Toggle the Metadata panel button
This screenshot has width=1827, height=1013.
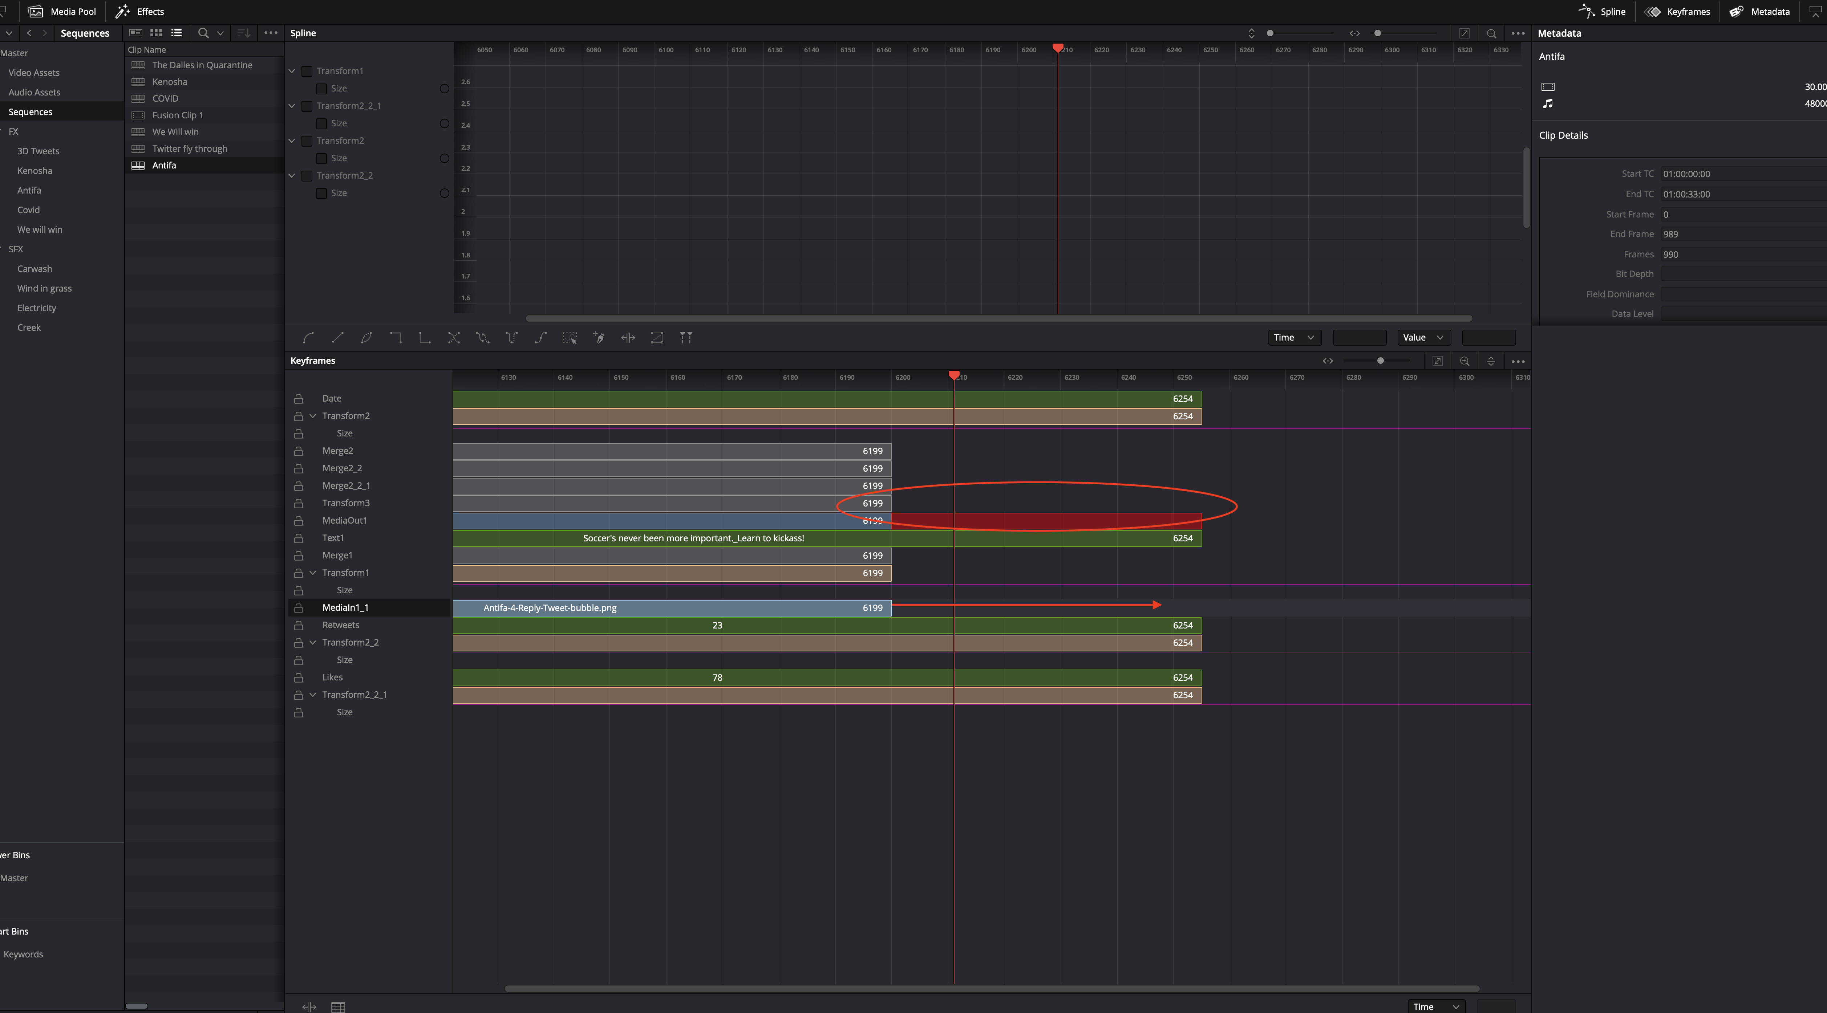[1759, 11]
